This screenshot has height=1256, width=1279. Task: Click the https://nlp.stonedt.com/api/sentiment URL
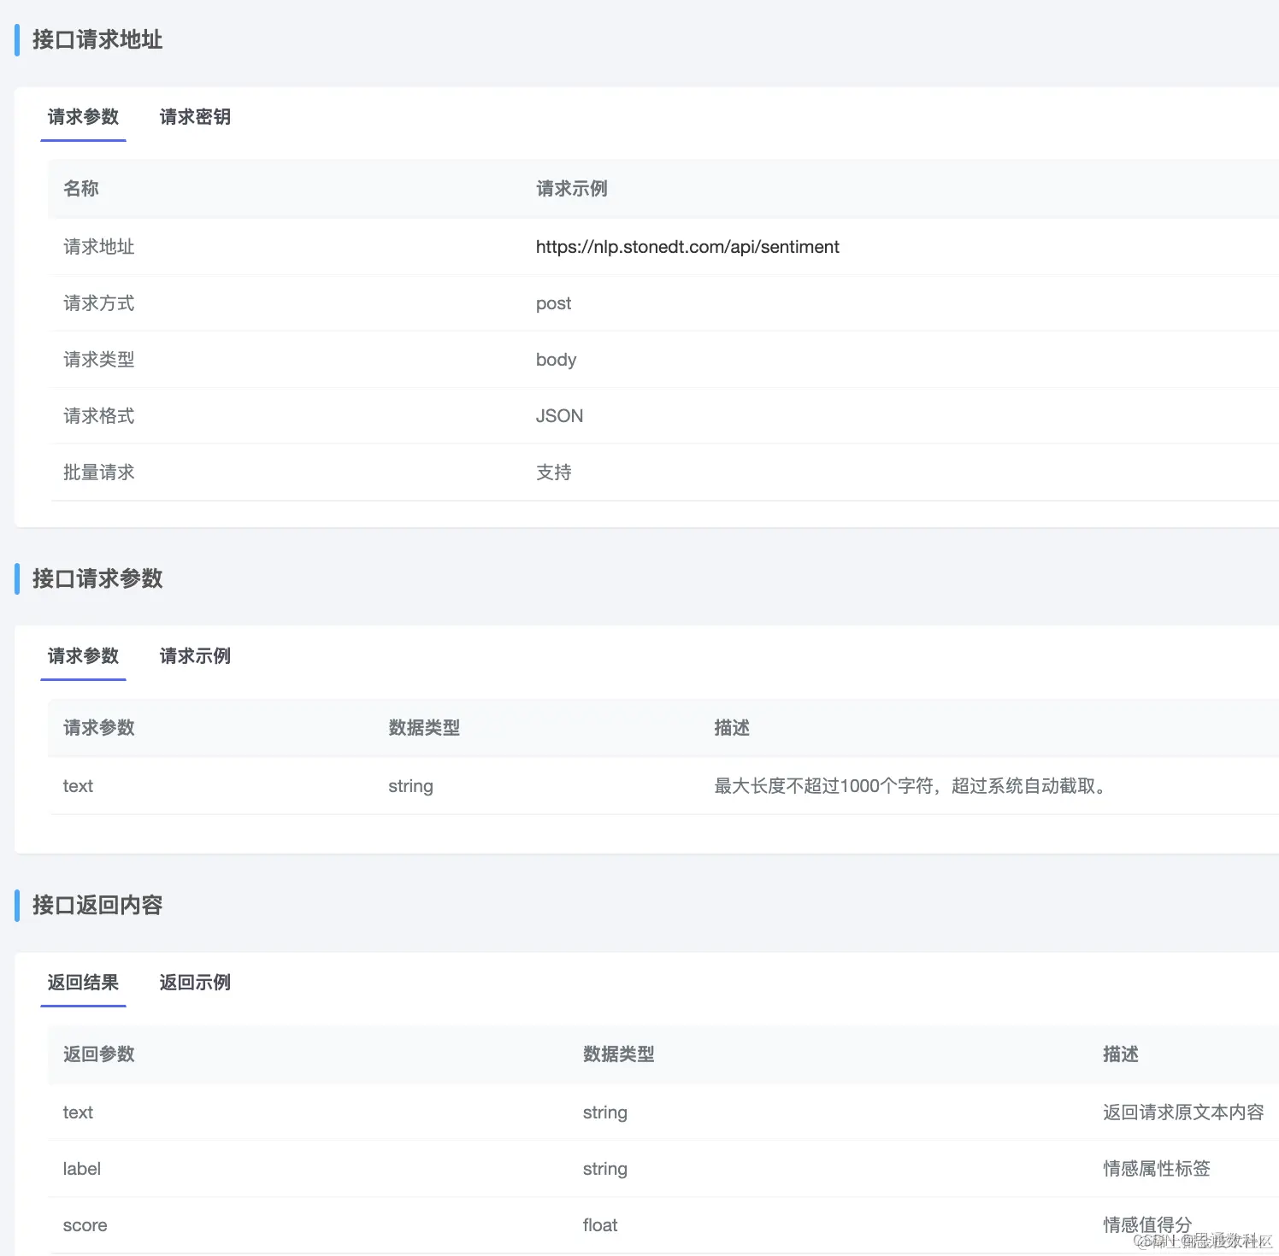coord(687,247)
